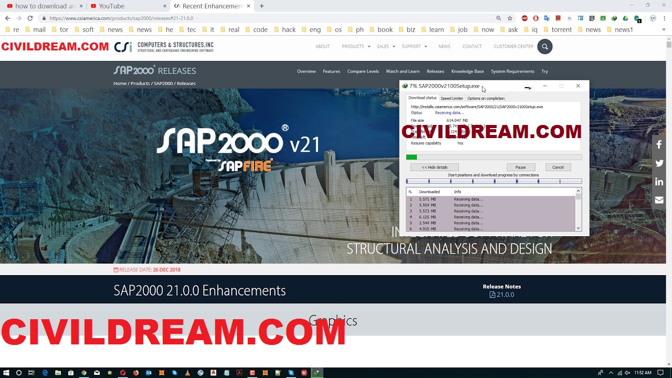672x378 pixels.
Task: Open the SALES dropdown menu
Action: [x=382, y=46]
